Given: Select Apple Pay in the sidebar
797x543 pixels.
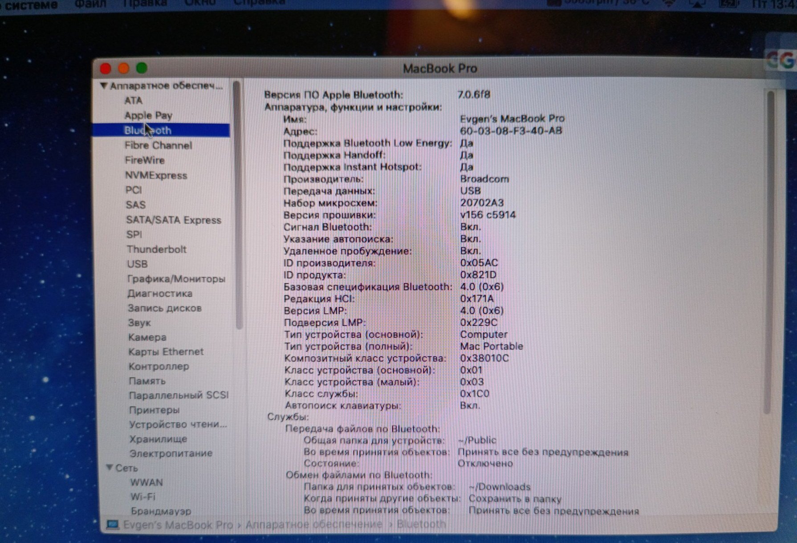Looking at the screenshot, I should coord(148,115).
